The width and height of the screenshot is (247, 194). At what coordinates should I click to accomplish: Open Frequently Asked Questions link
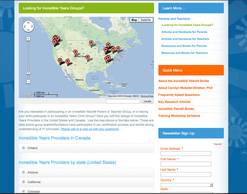[x=179, y=95]
